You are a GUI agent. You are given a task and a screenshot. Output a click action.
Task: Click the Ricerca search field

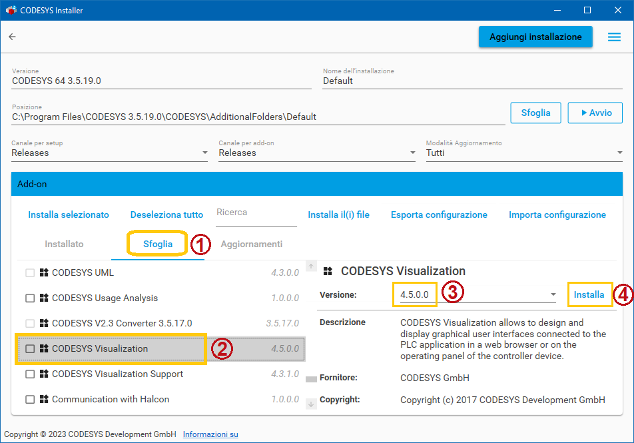[256, 216]
